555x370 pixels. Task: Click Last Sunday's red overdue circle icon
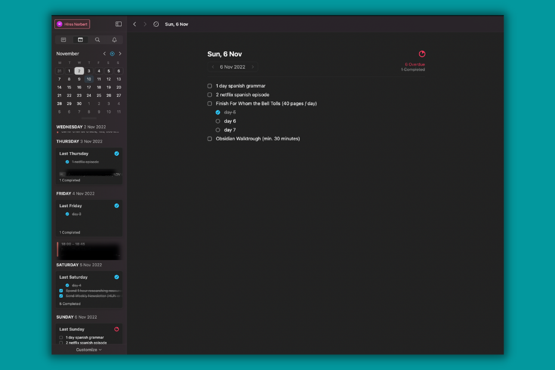(116, 329)
